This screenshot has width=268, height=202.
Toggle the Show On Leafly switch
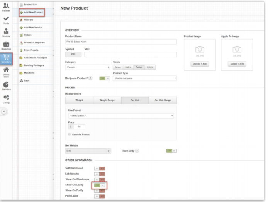(x=100, y=185)
